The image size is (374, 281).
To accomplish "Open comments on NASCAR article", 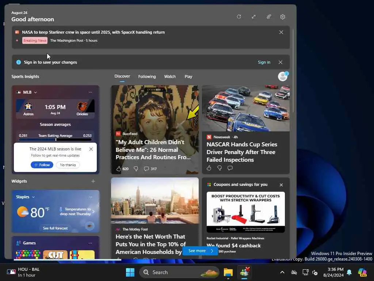I will (x=230, y=168).
